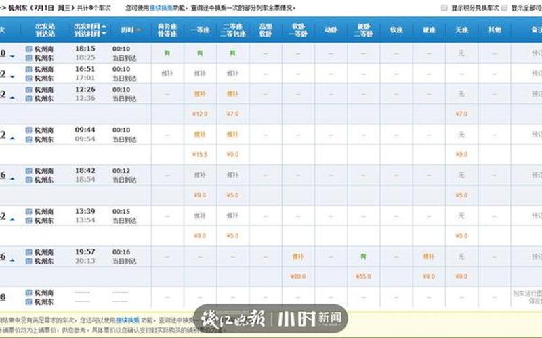
Task: Click 杭州东 station icon in 16:51 row
Action: pos(28,78)
